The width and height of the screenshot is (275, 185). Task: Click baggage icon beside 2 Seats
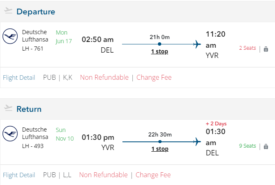click(266, 49)
